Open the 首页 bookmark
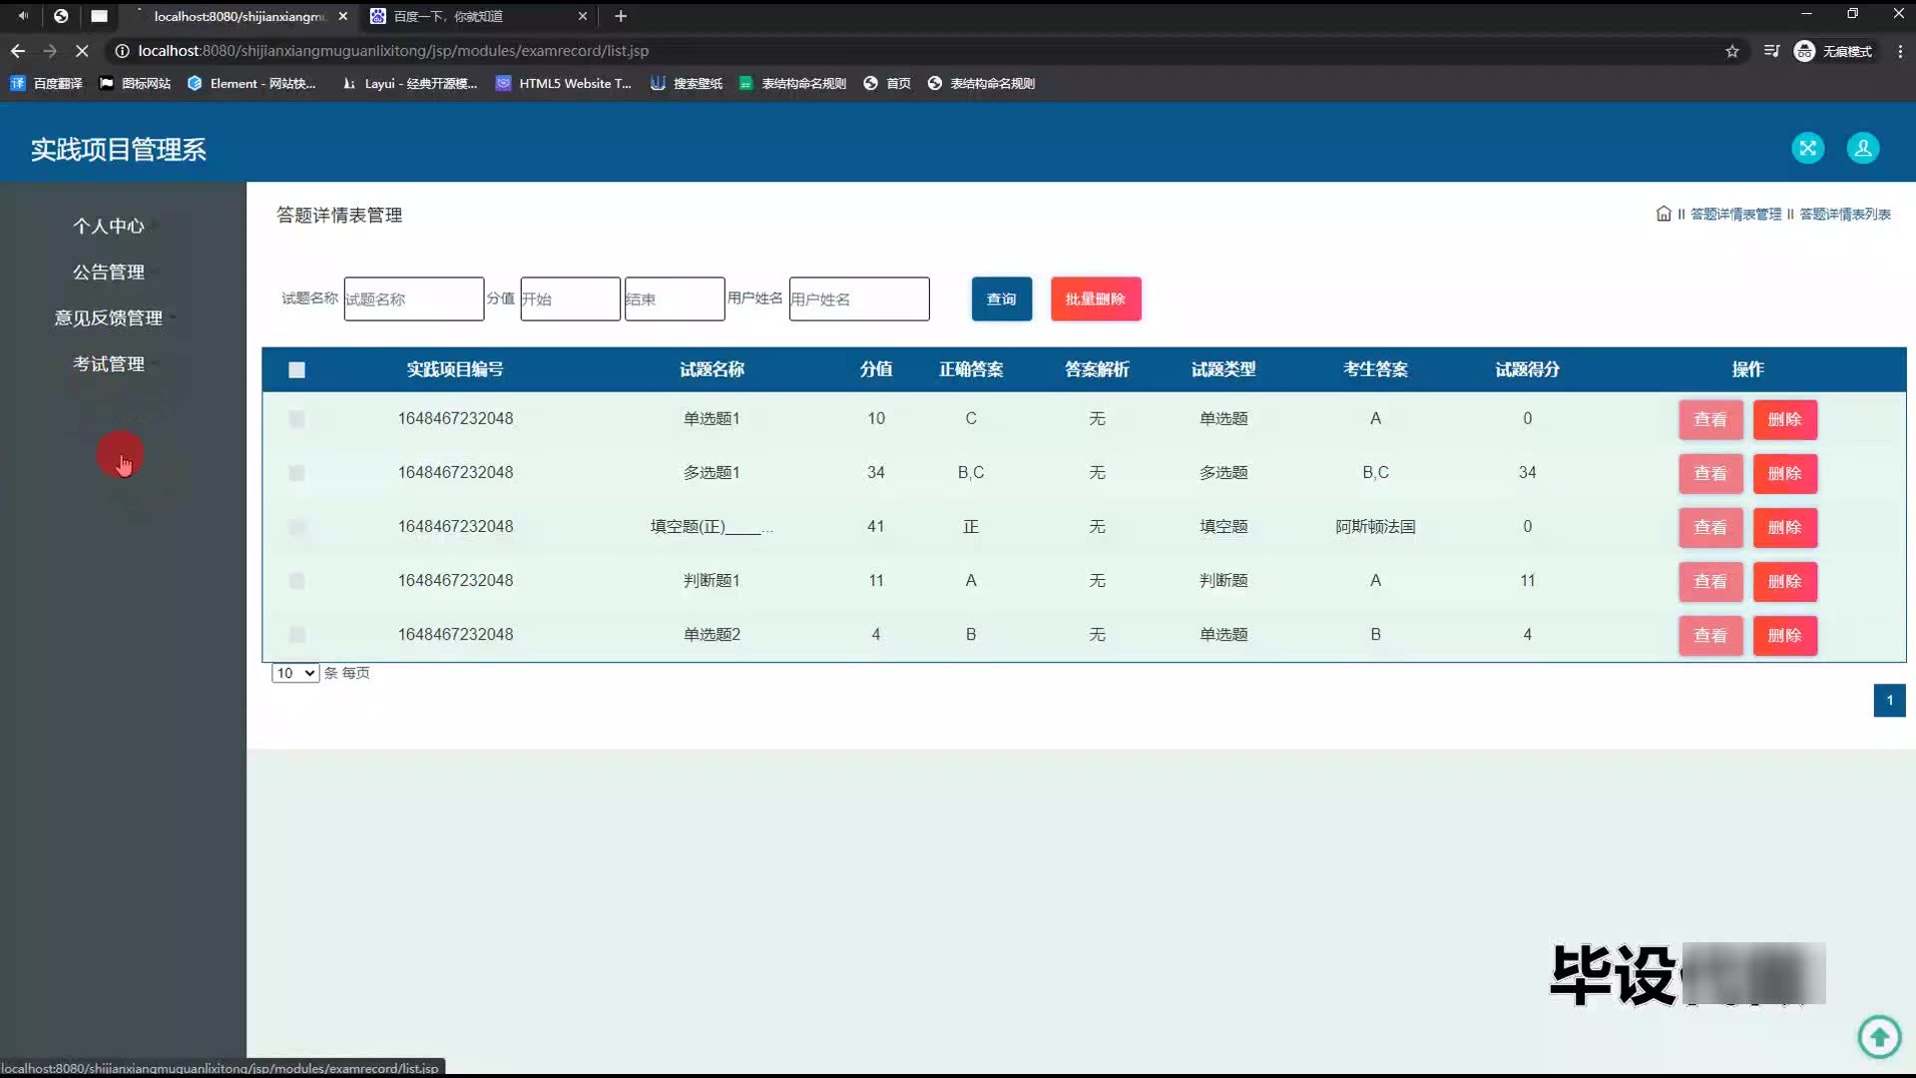The image size is (1916, 1078). (x=887, y=84)
